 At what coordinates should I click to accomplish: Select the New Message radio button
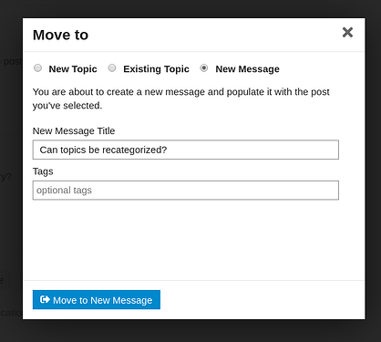coord(204,68)
